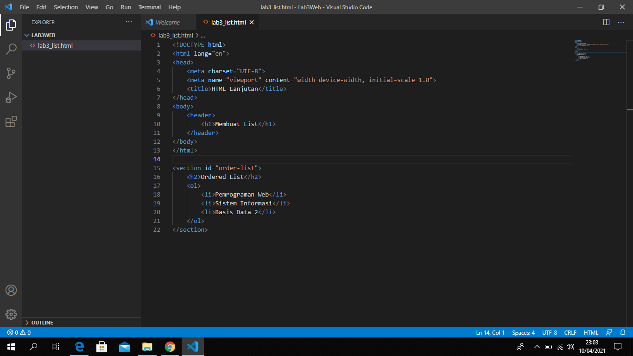Open the Extensions view
Screen dimensions: 633x356
tap(11, 121)
